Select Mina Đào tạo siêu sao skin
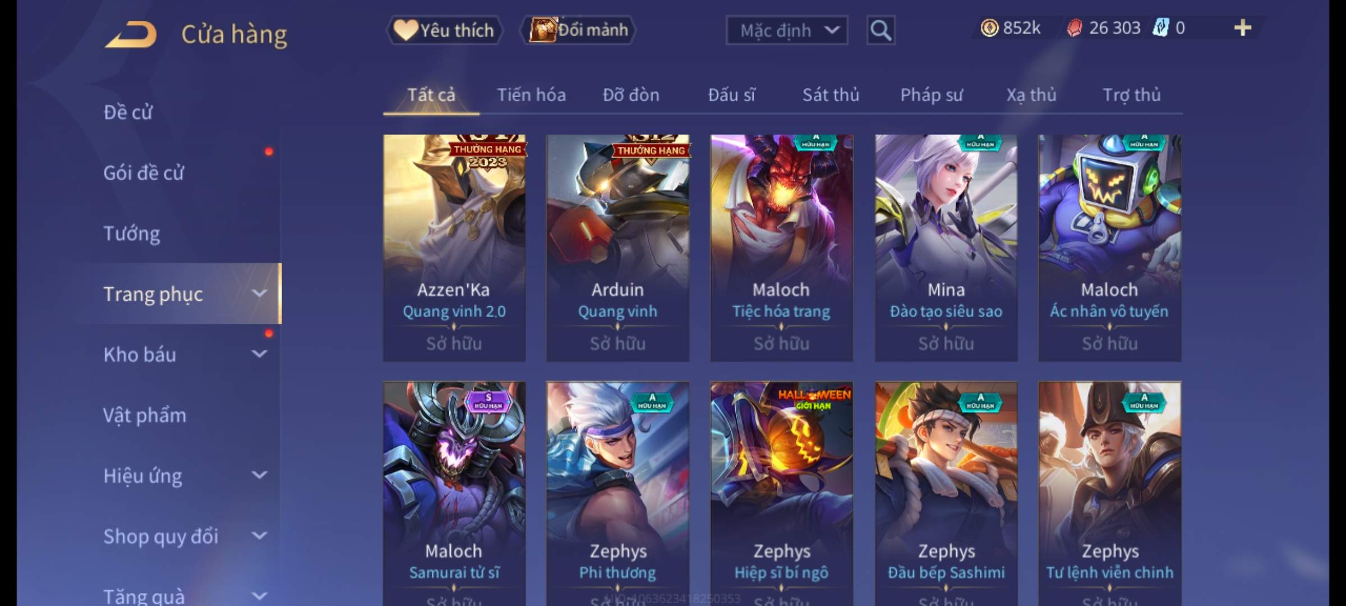The height and width of the screenshot is (606, 1346). tap(946, 247)
